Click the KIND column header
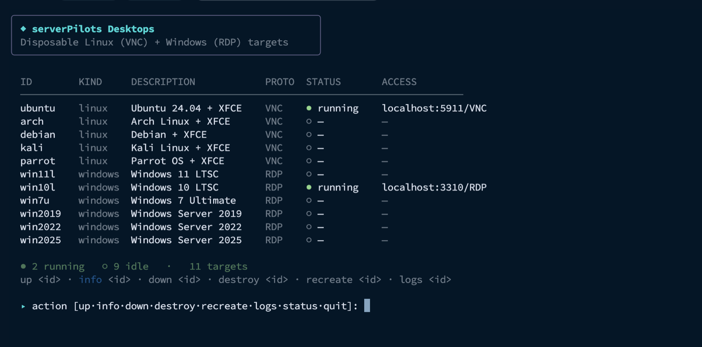Viewport: 702px width, 347px height. [x=90, y=82]
